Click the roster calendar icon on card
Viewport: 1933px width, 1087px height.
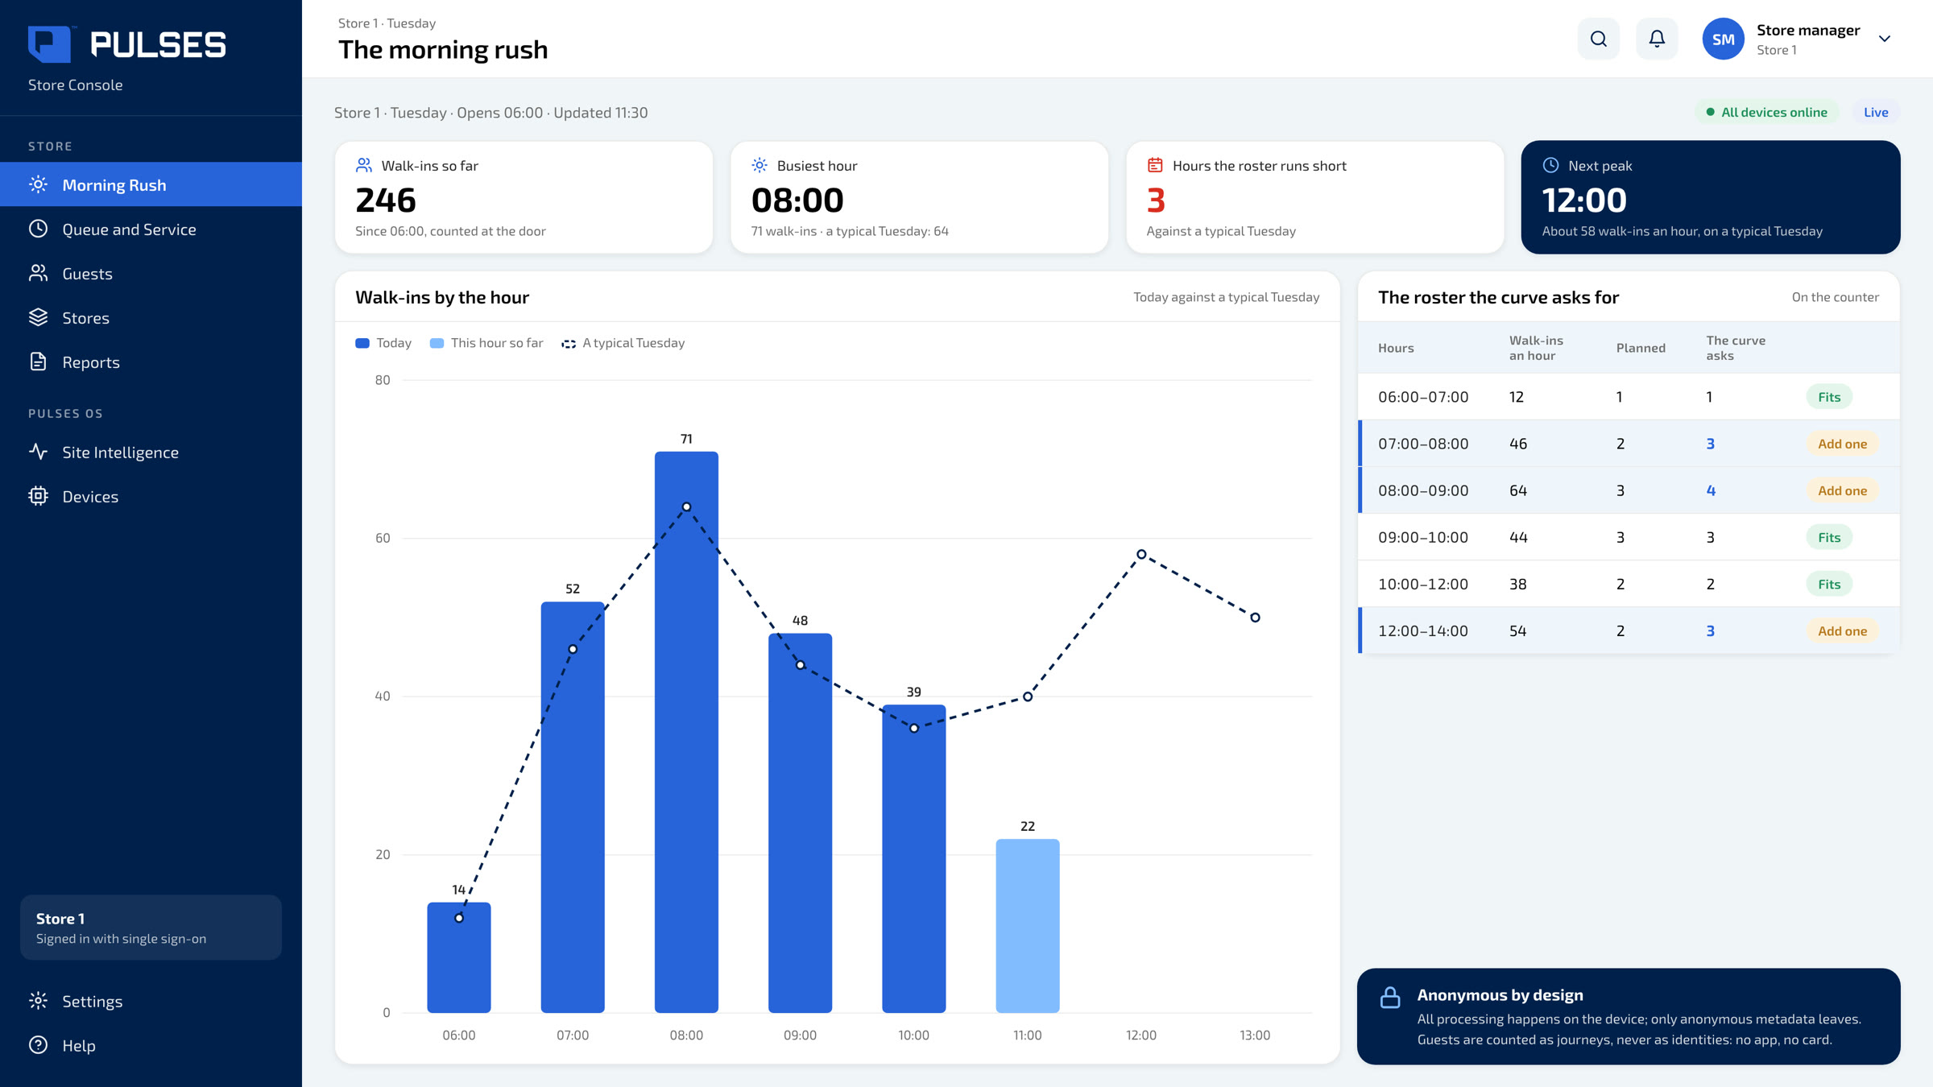1155,165
